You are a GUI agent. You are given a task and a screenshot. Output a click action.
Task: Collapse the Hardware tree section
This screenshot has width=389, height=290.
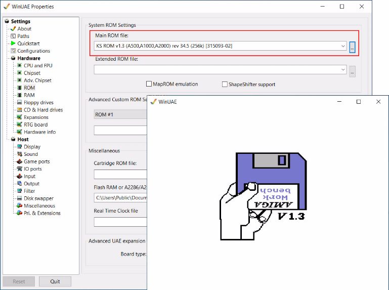coord(13,58)
